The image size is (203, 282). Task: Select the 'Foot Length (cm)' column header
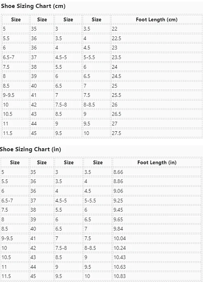pos(157,19)
